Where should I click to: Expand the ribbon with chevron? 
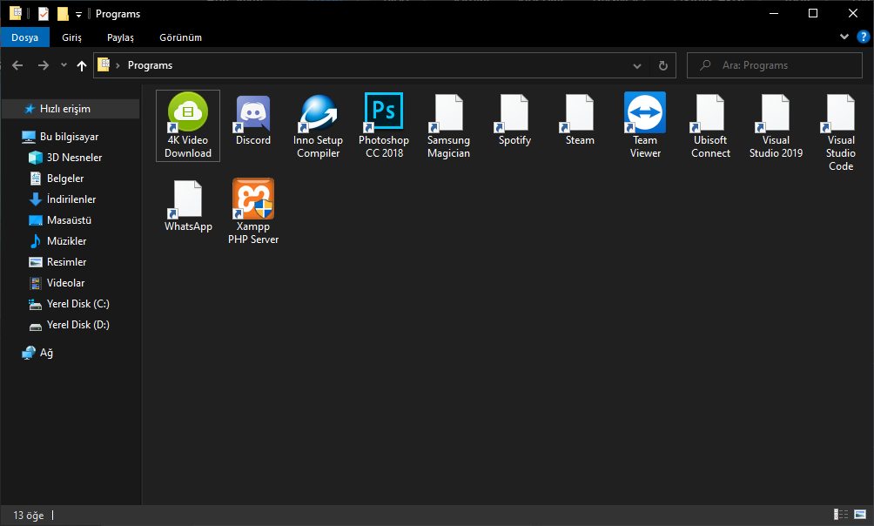tap(844, 37)
